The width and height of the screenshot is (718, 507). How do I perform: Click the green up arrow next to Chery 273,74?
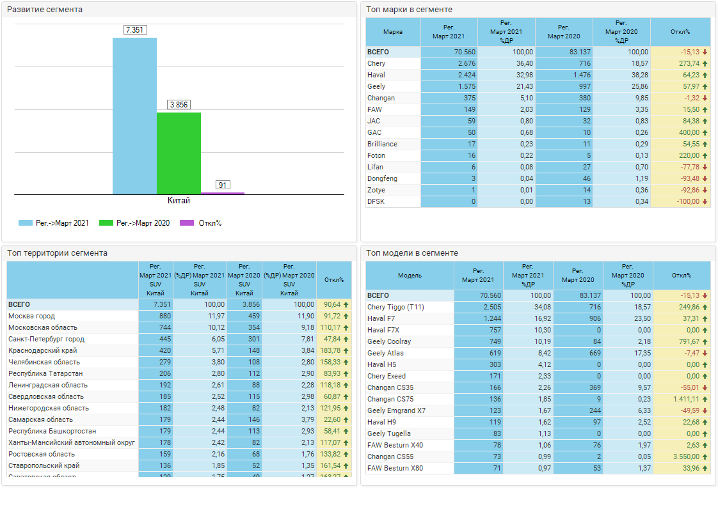pos(705,64)
